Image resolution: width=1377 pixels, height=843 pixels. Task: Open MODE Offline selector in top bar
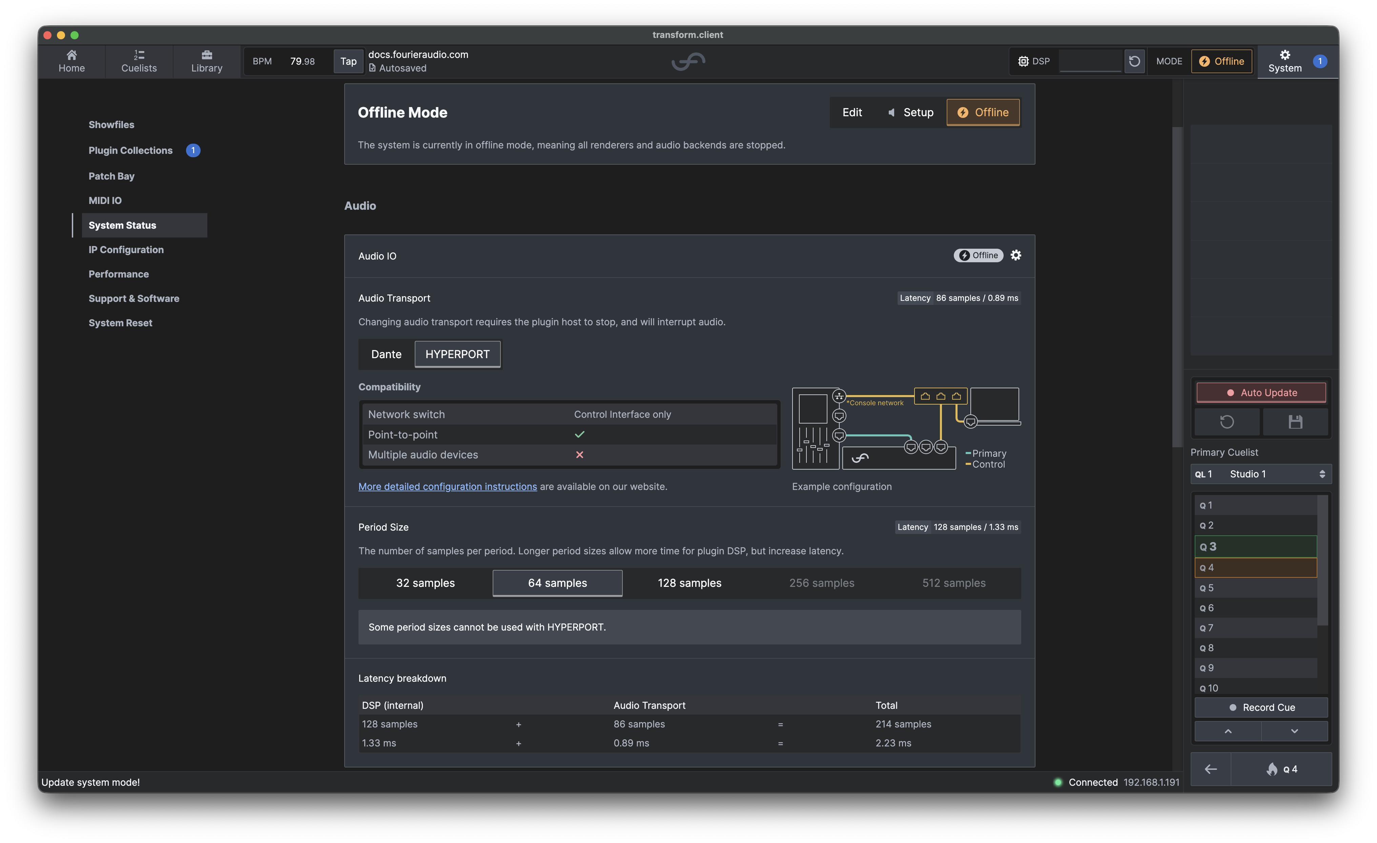[1221, 61]
